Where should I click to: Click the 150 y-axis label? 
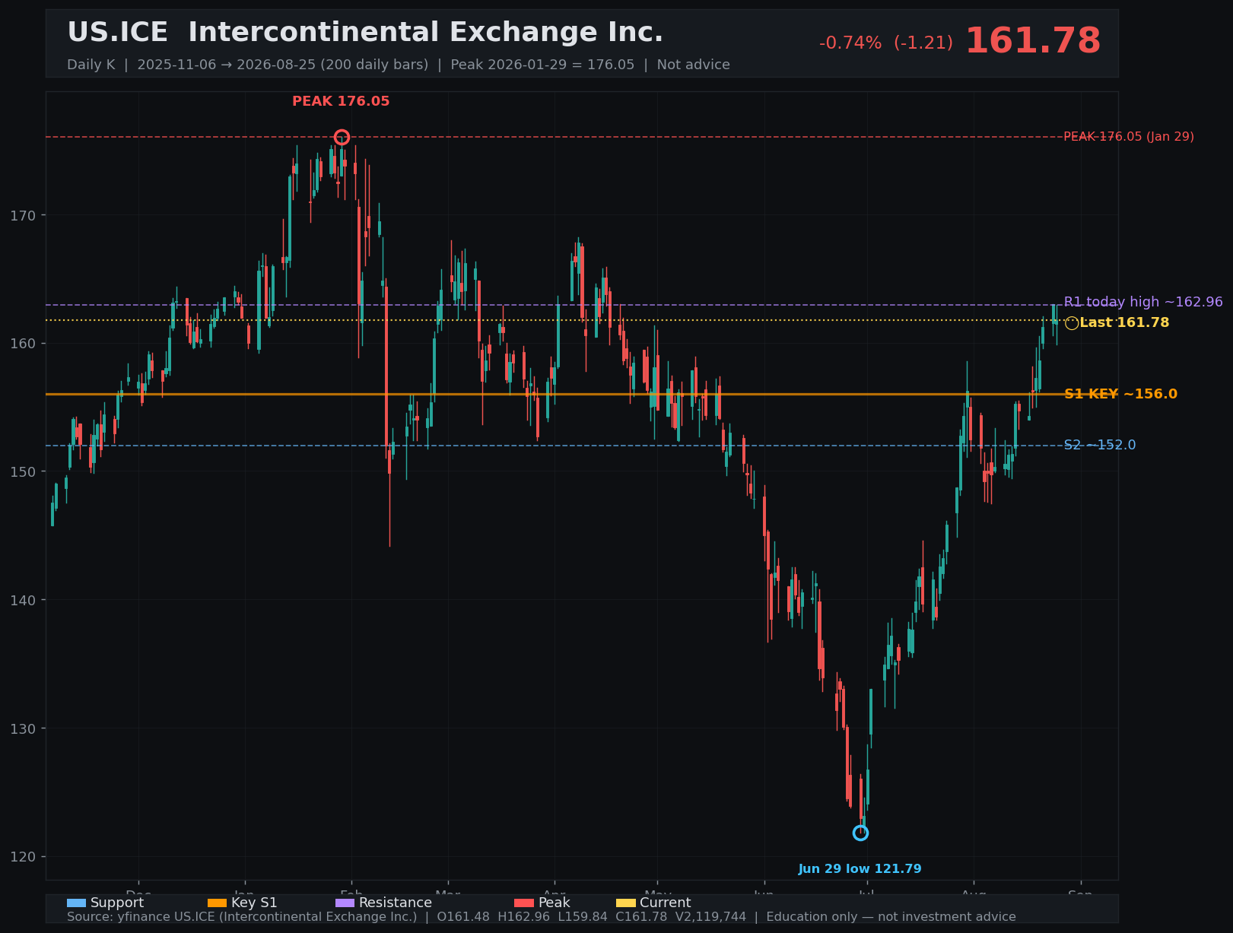point(24,472)
